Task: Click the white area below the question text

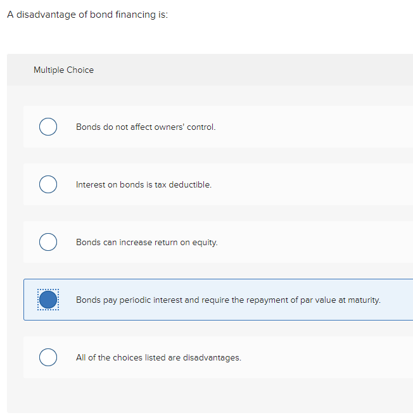Action: 210,37
